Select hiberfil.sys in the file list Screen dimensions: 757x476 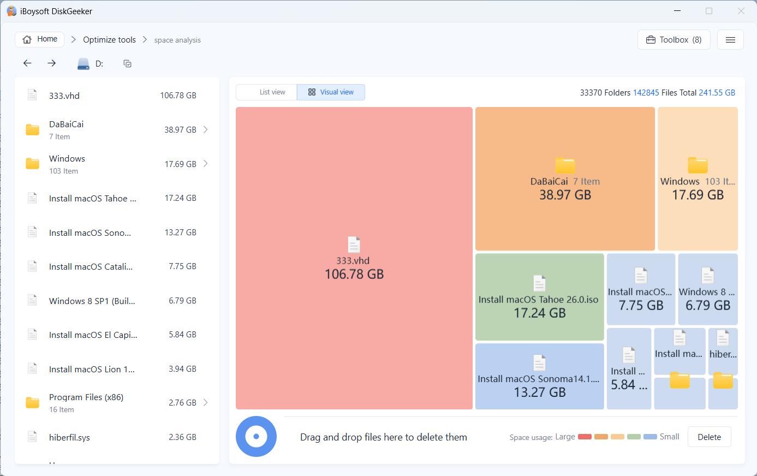click(117, 437)
